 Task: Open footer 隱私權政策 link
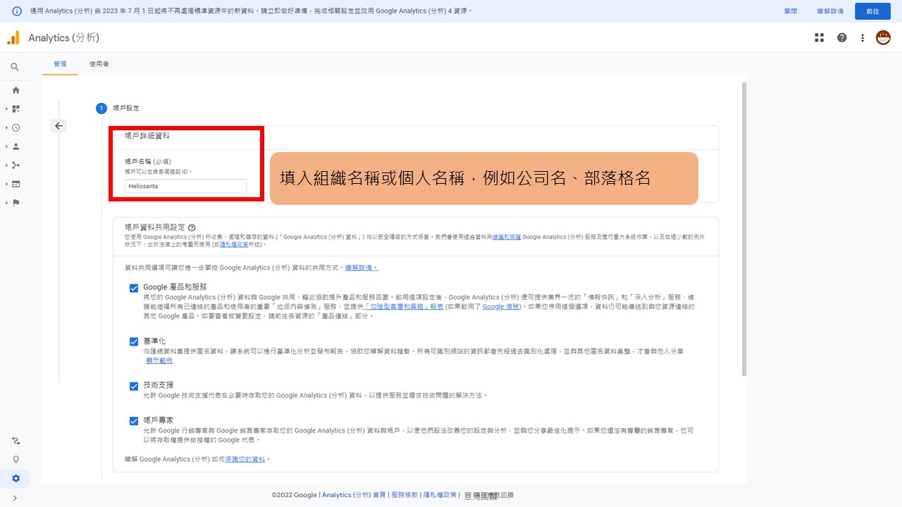[439, 495]
